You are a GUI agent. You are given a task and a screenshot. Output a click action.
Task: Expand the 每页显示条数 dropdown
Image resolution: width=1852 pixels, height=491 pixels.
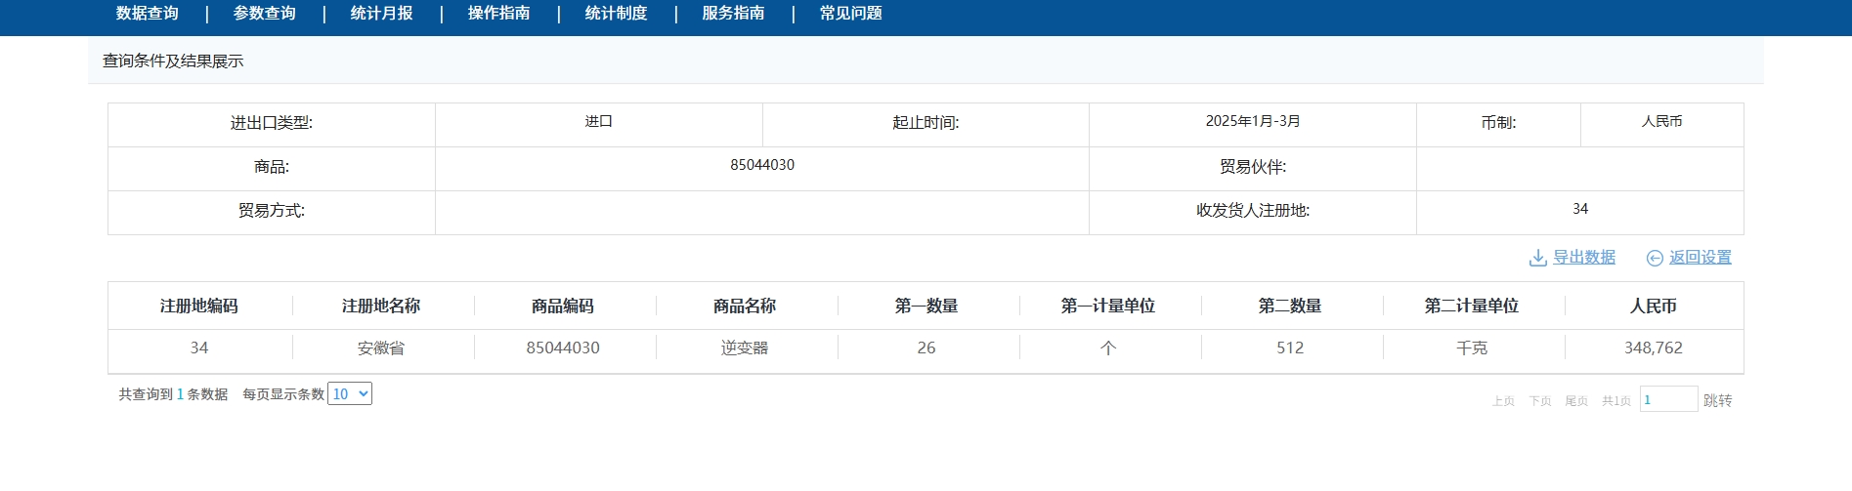350,393
